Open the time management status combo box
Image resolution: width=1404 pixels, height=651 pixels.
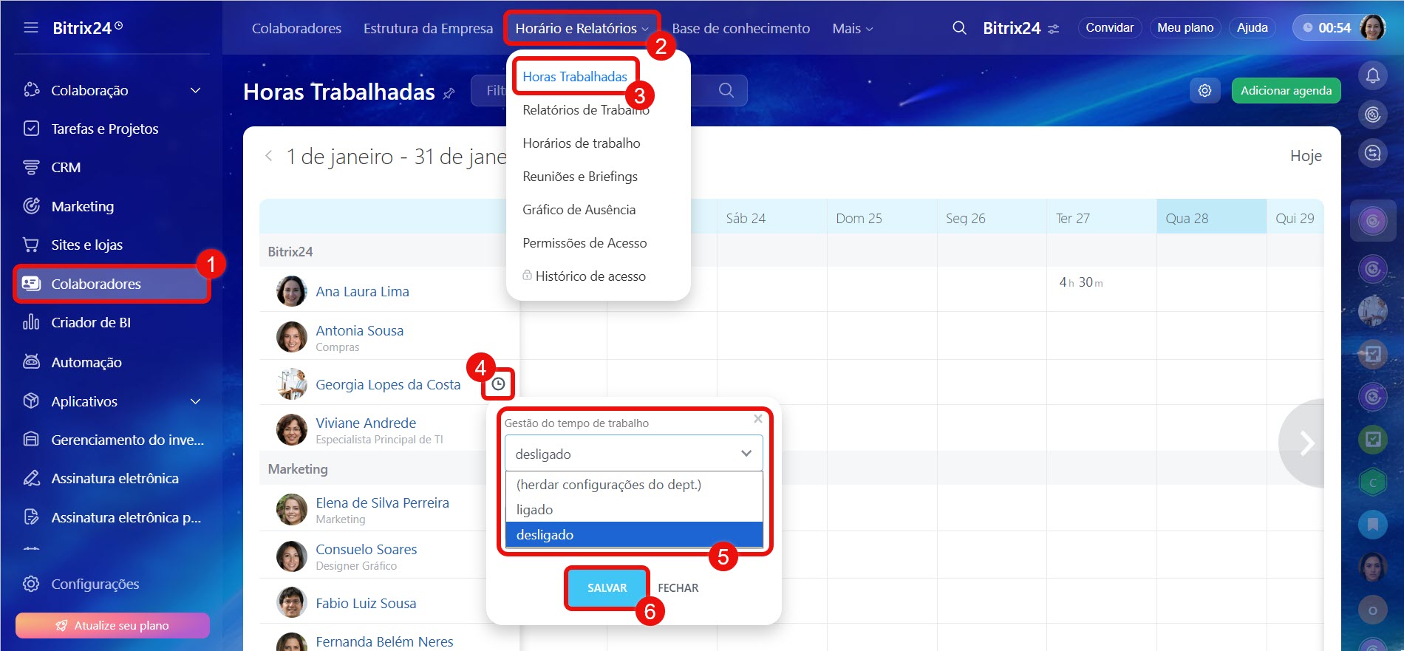click(x=633, y=454)
